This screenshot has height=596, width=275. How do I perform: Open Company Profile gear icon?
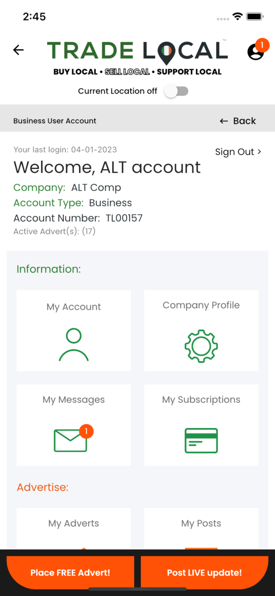[201, 346]
